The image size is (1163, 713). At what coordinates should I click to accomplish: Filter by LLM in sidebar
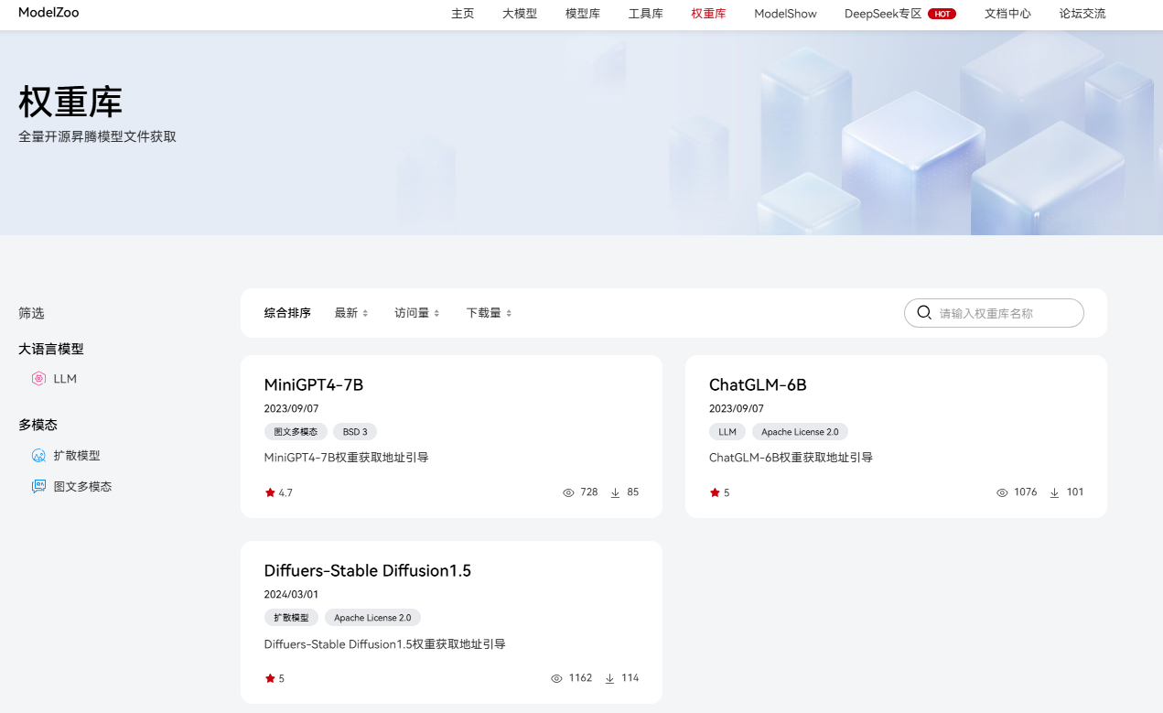tap(65, 379)
